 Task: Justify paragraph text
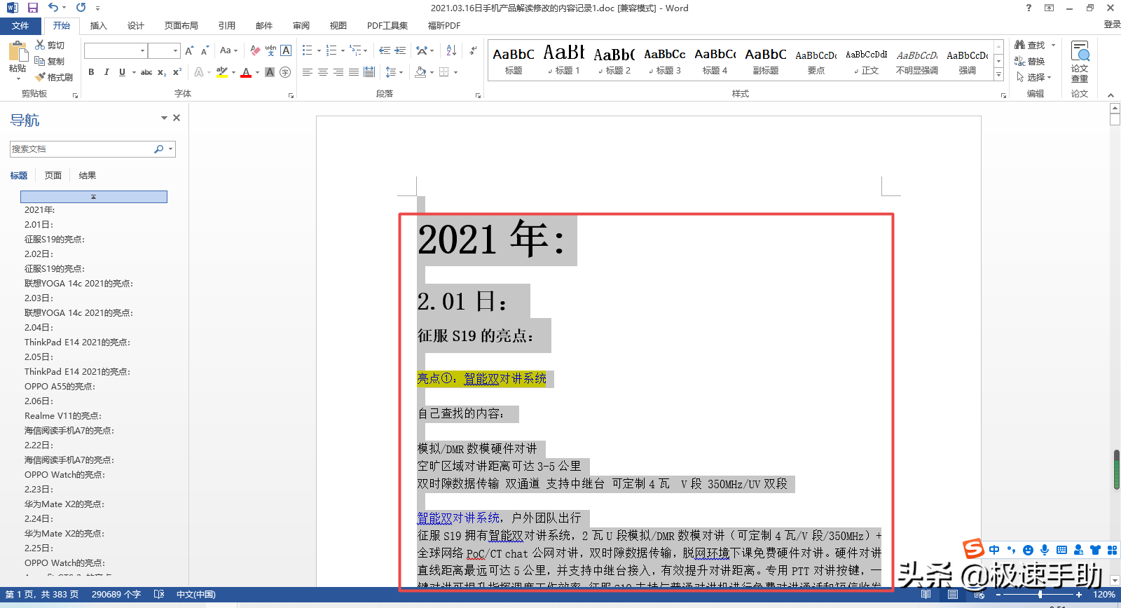coord(354,72)
